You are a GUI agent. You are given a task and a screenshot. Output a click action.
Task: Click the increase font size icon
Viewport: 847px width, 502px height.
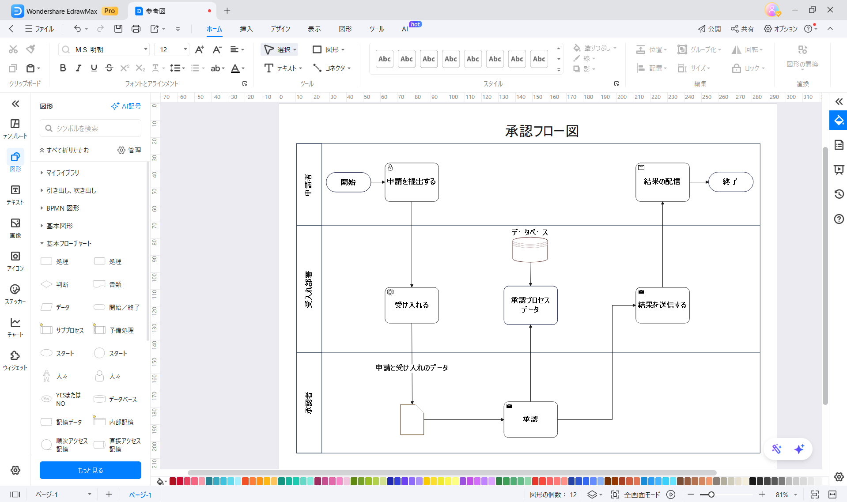click(x=200, y=49)
